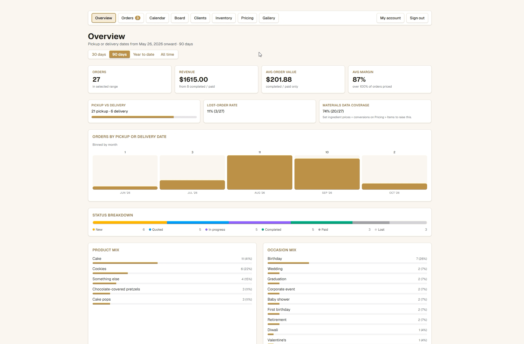Go to the Pricing tab

tap(247, 18)
